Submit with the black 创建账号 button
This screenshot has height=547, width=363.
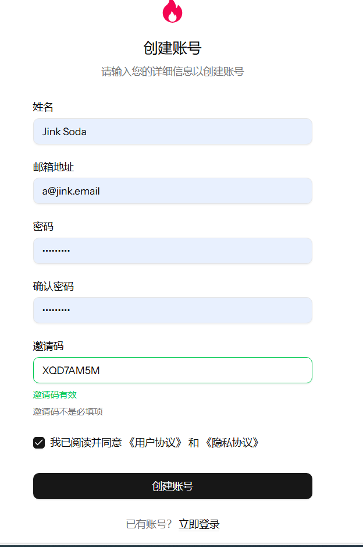172,486
